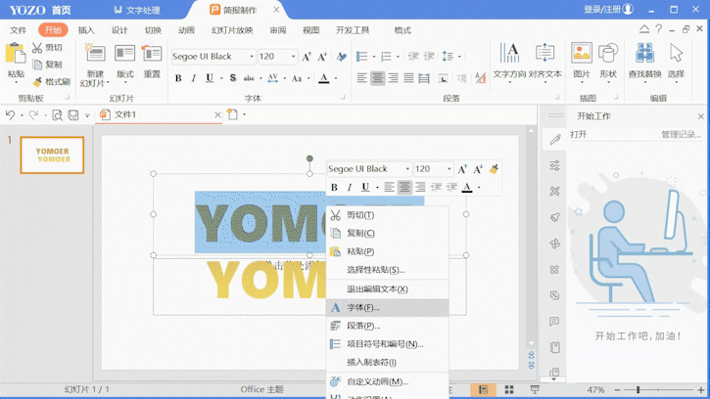This screenshot has height=399, width=710.
Task: Click the save icon in quick toolbar
Action: pyautogui.click(x=72, y=114)
